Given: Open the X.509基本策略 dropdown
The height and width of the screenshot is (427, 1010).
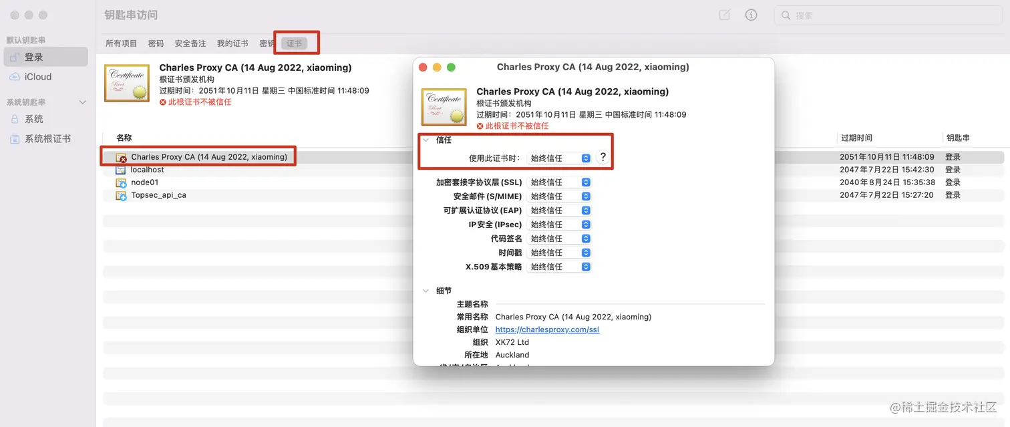Looking at the screenshot, I should pos(559,267).
